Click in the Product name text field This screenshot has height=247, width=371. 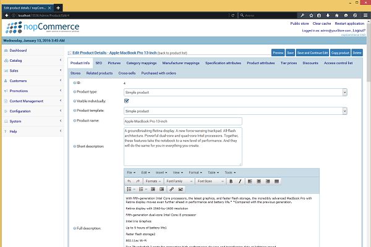[x=182, y=121]
